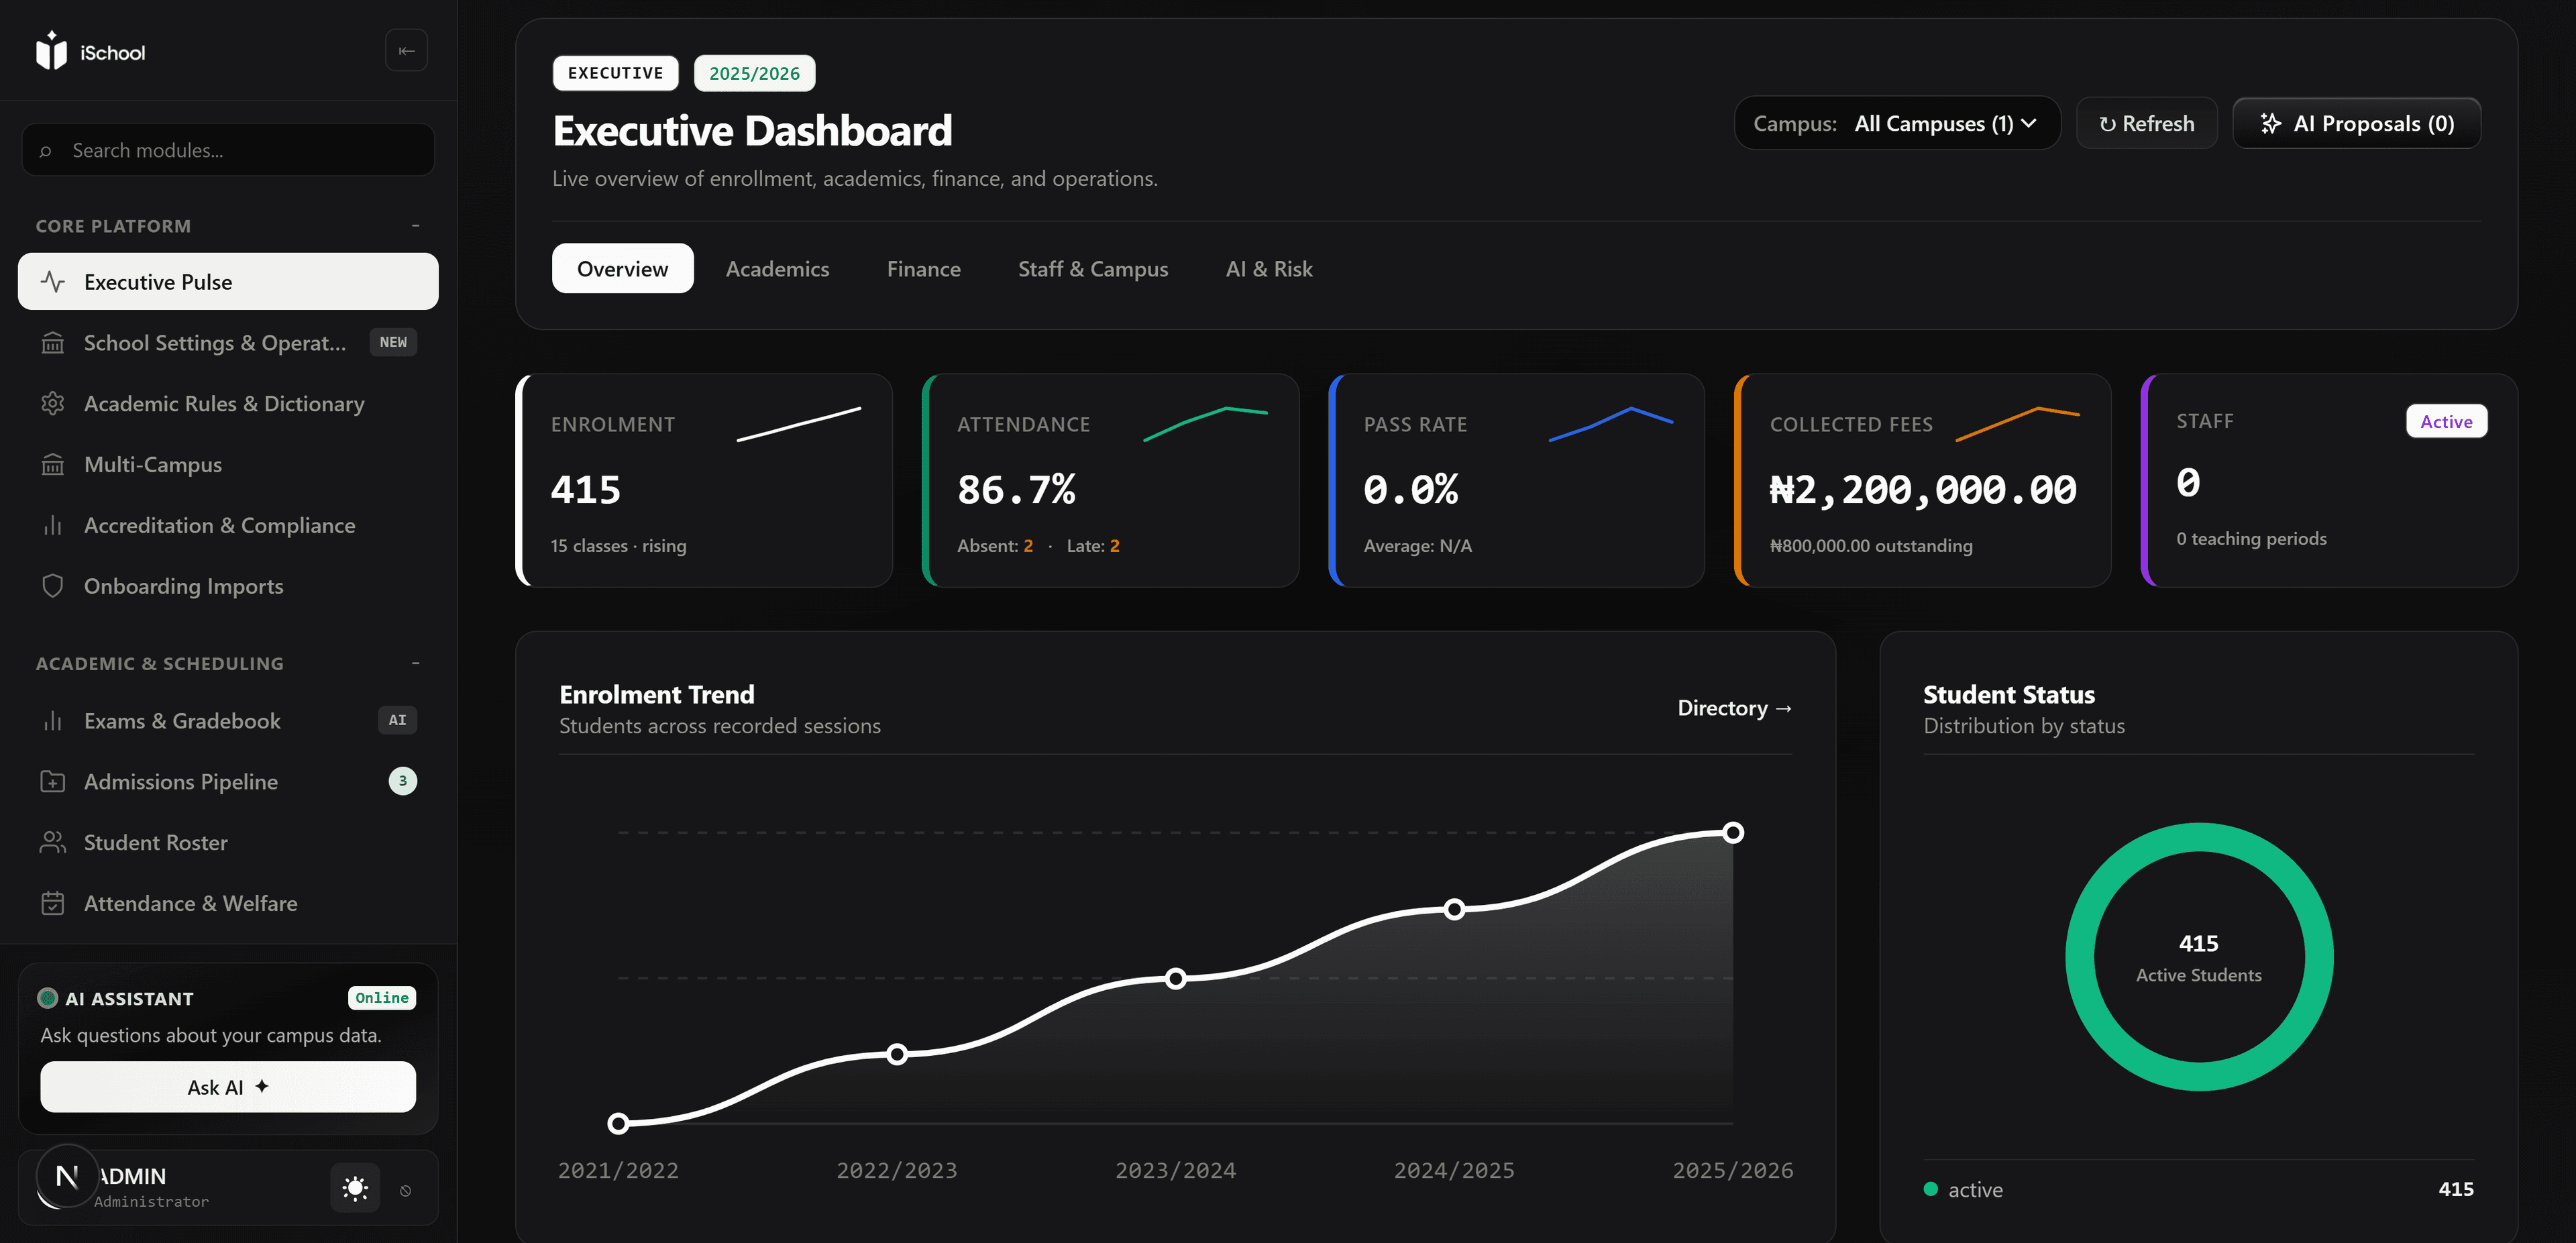The width and height of the screenshot is (2576, 1243).
Task: Click the green active legend dot
Action: (x=1930, y=1189)
